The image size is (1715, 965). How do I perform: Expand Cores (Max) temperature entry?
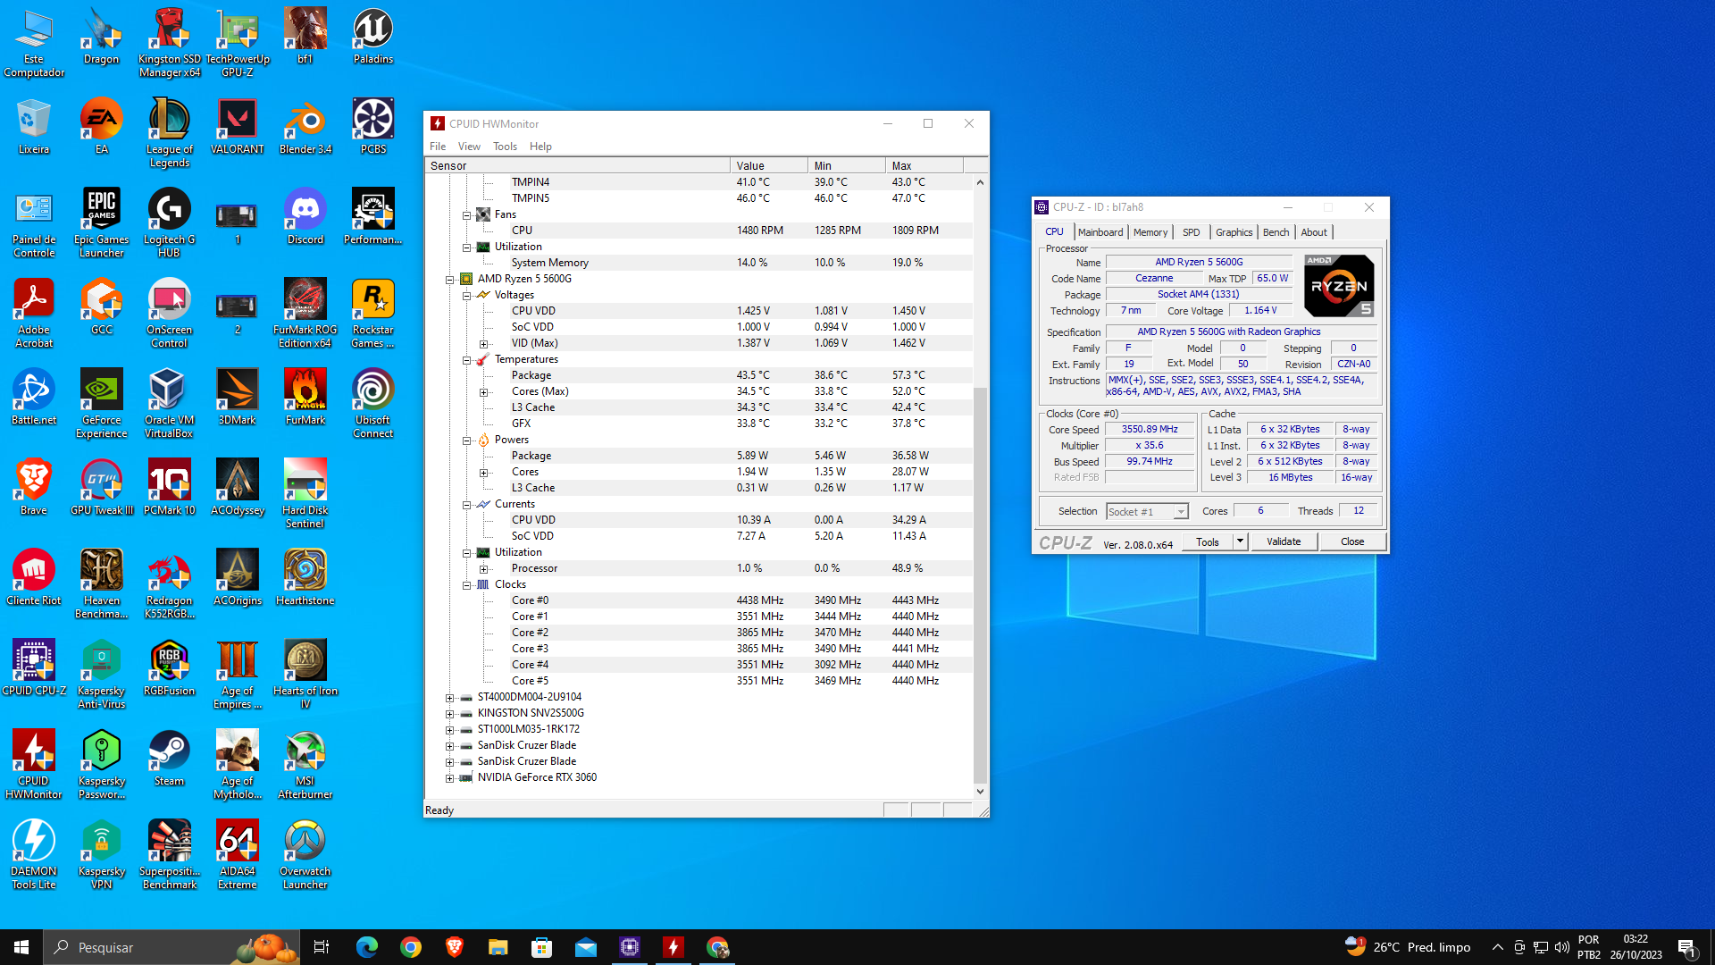coord(484,392)
